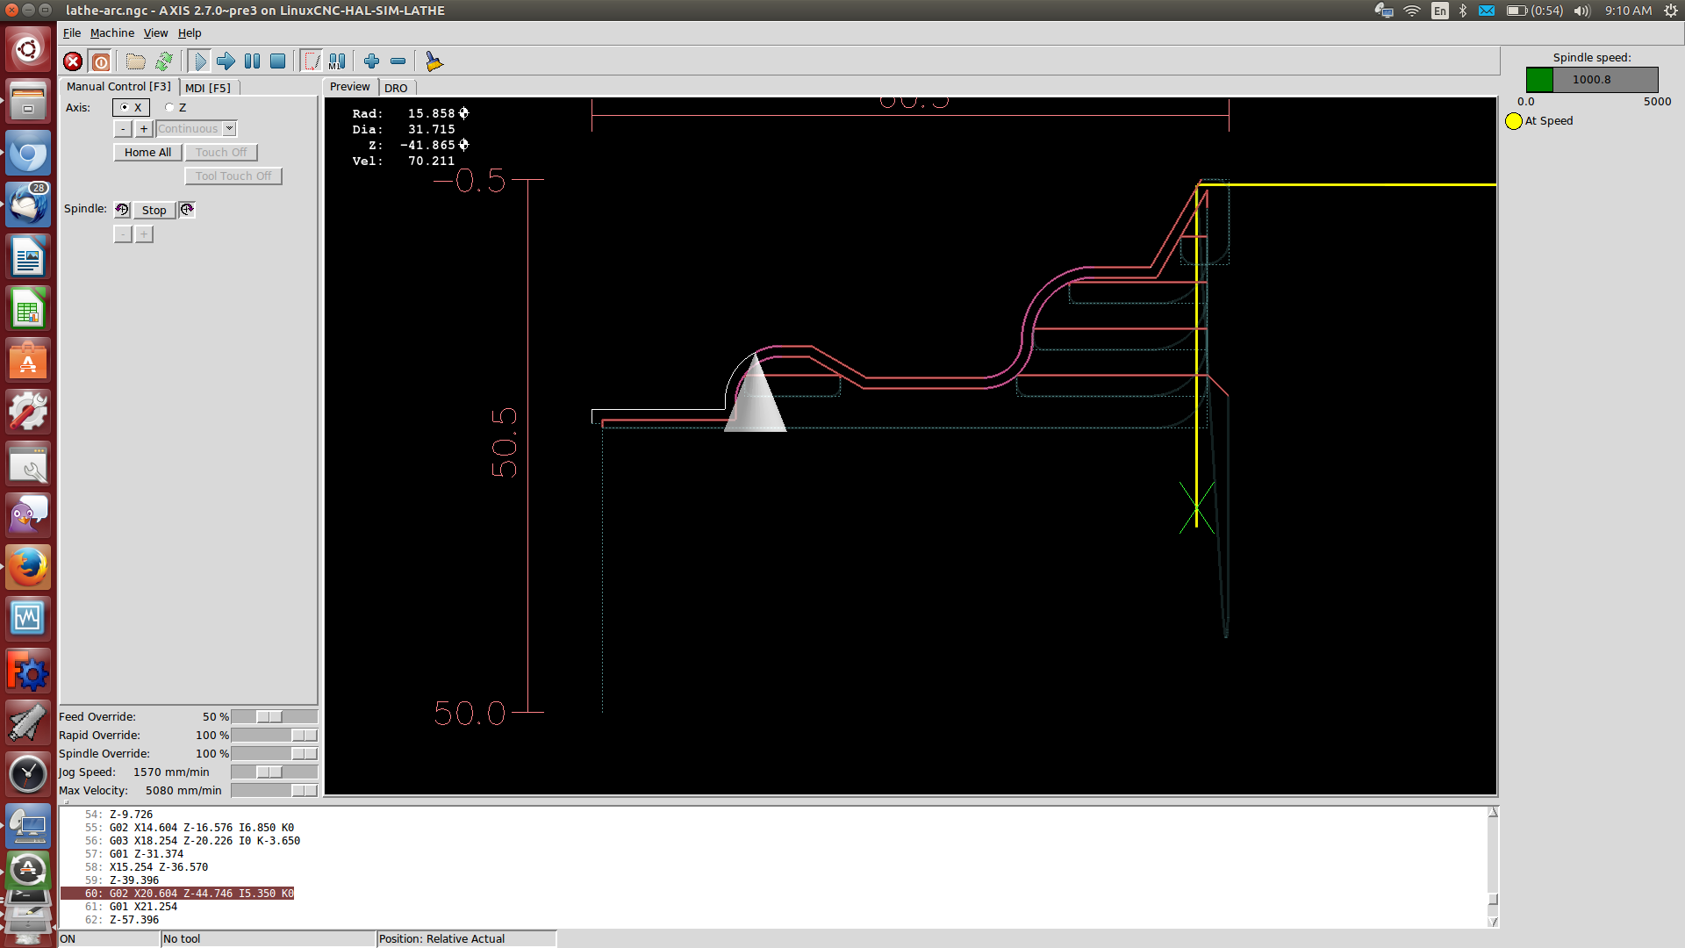The image size is (1685, 948).
Task: Start spindle clockwise
Action: 187,210
